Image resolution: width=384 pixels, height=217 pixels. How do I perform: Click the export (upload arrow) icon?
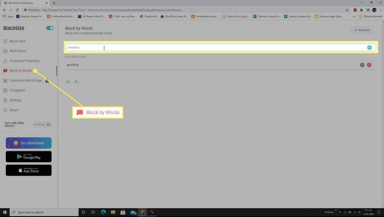pyautogui.click(x=76, y=81)
